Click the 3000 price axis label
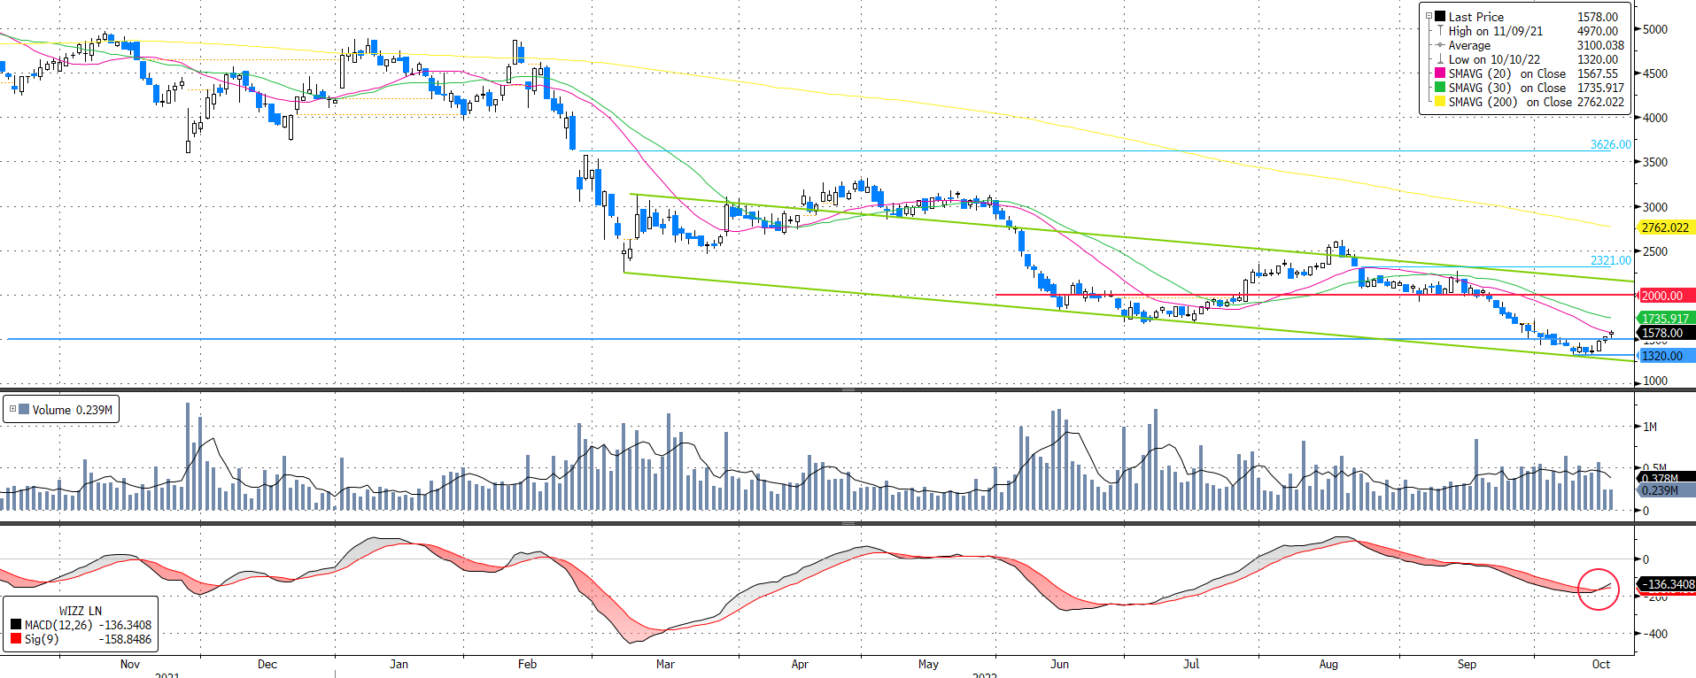 pos(1654,207)
